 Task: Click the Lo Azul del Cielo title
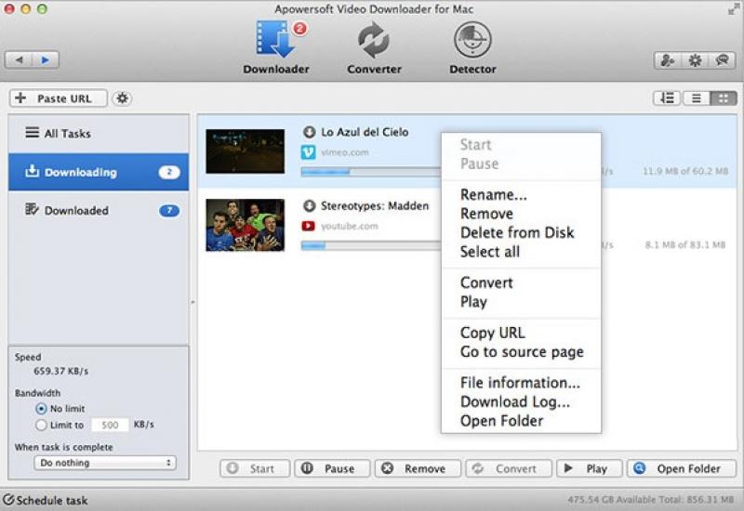click(365, 132)
